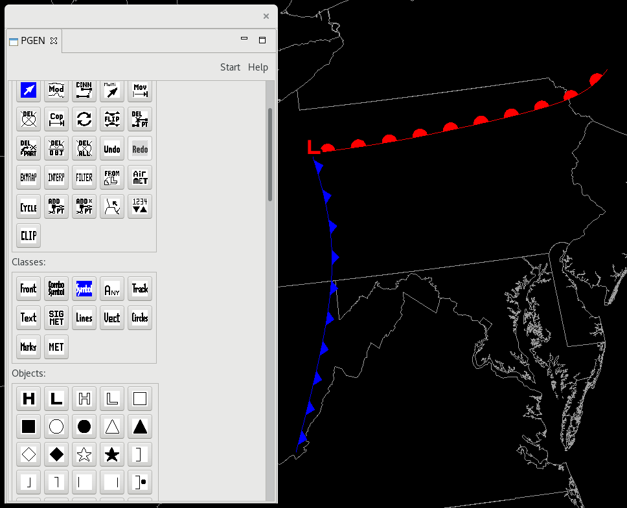Choose the Multi-select tool
This screenshot has height=508, width=627.
112,90
